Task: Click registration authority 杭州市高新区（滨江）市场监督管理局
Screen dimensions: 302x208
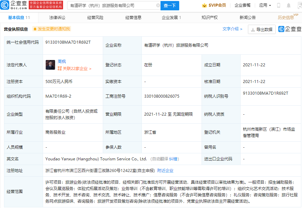Action: tap(269, 132)
